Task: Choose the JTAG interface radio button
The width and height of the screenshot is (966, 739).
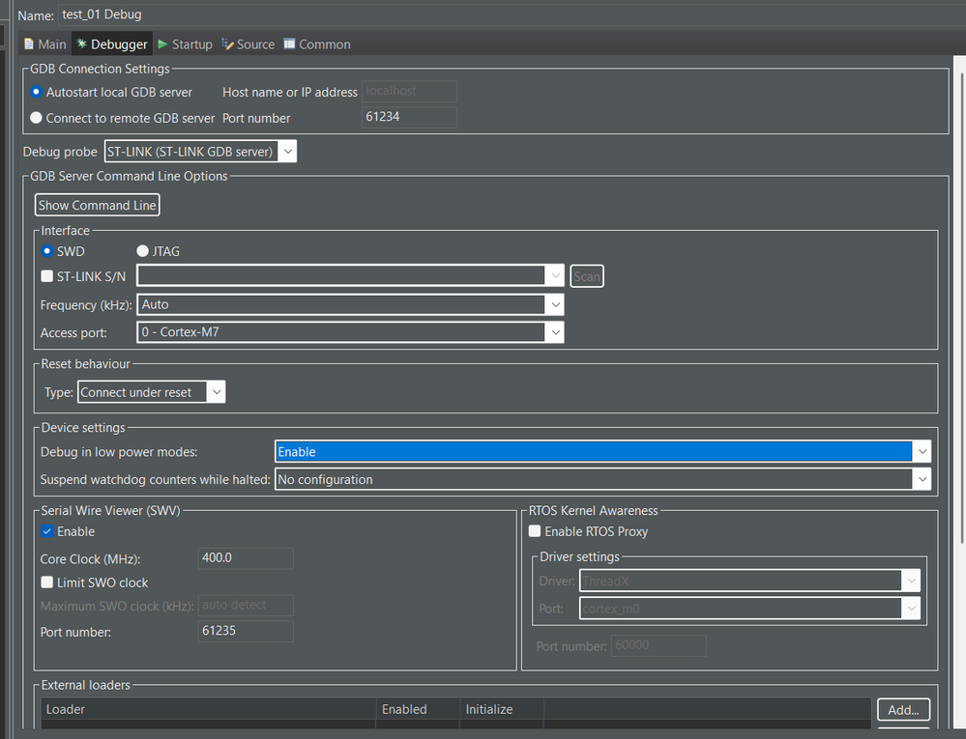Action: [x=143, y=251]
